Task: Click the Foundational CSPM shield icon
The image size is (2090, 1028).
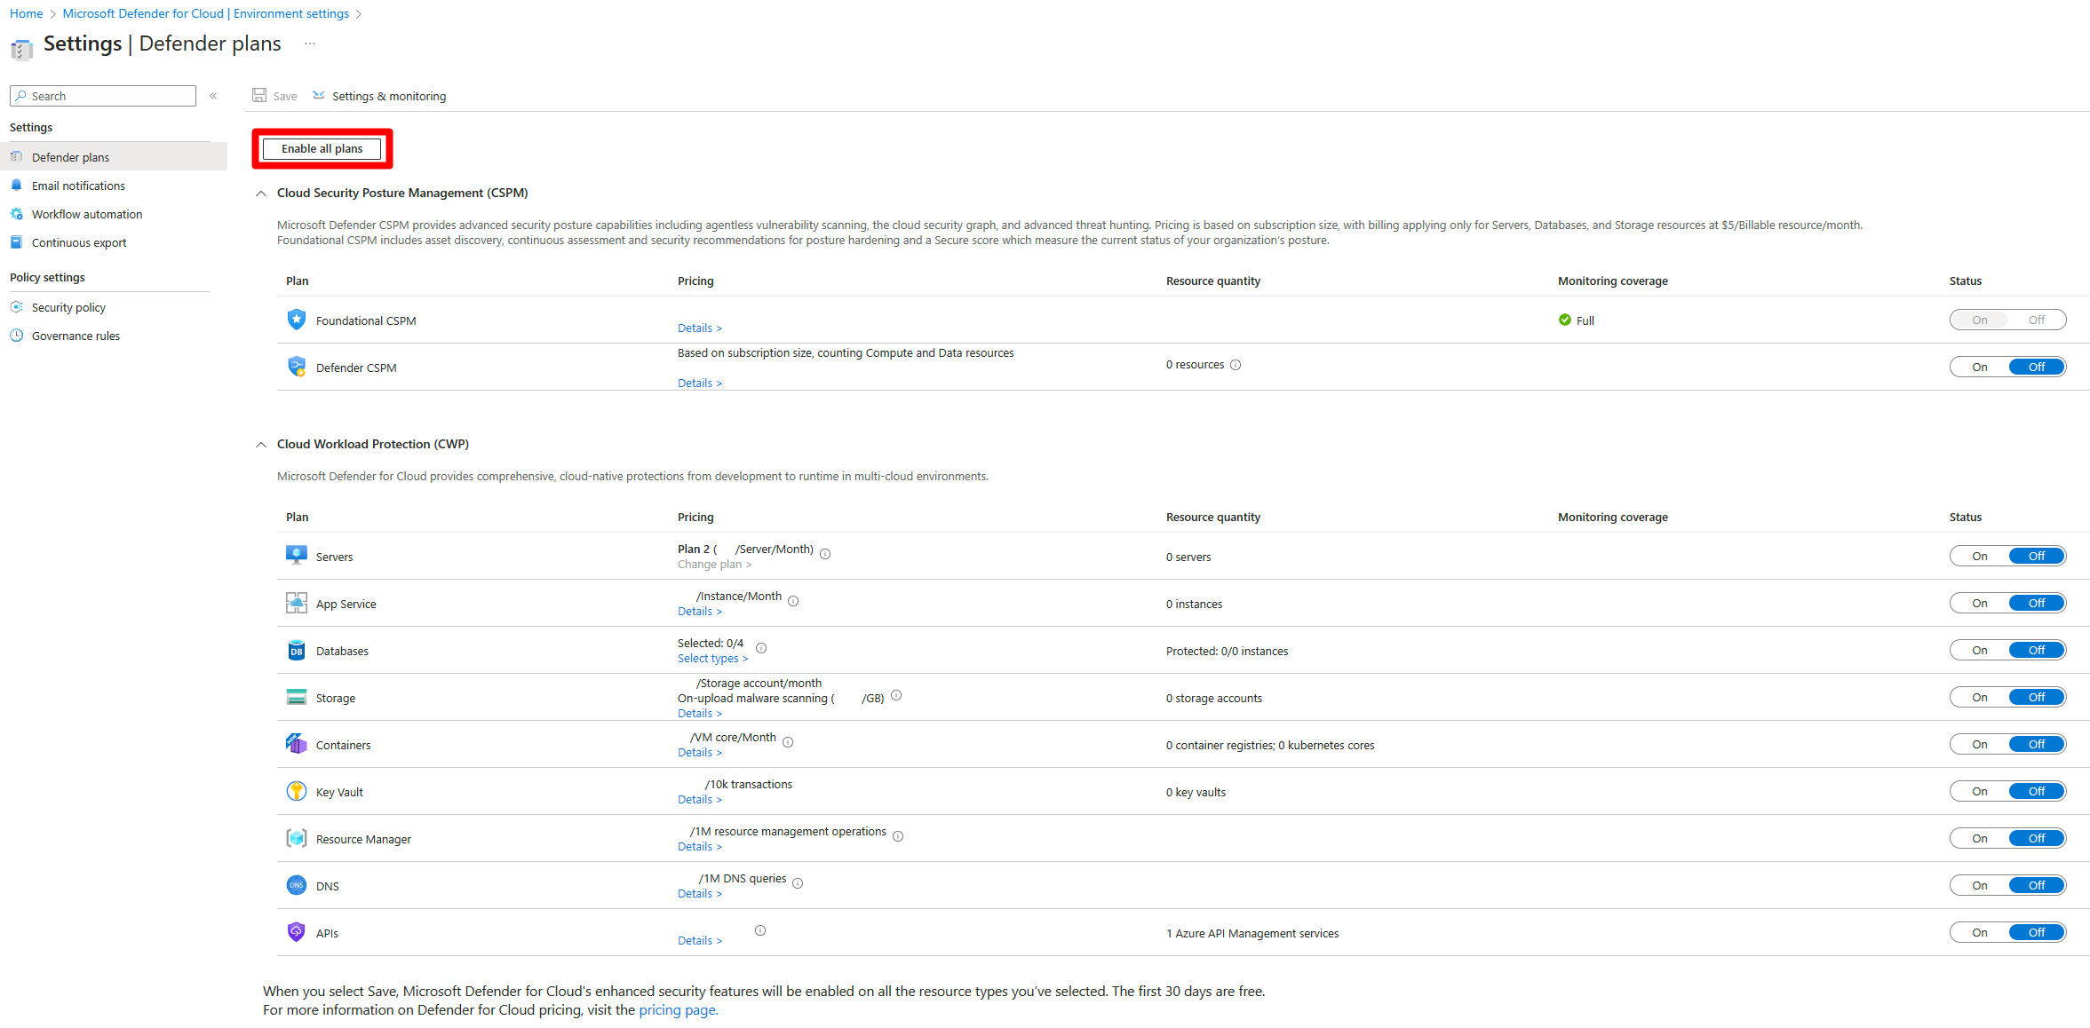Action: click(297, 320)
